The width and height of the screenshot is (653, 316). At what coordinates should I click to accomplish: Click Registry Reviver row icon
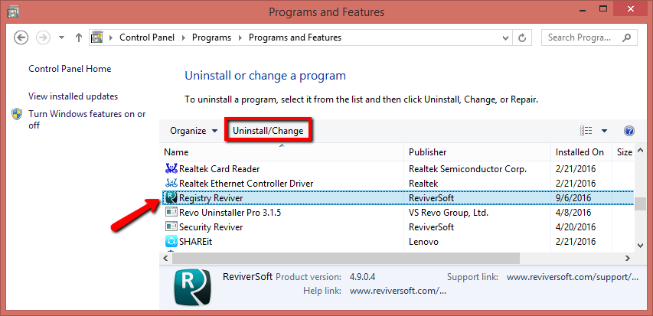coord(171,197)
